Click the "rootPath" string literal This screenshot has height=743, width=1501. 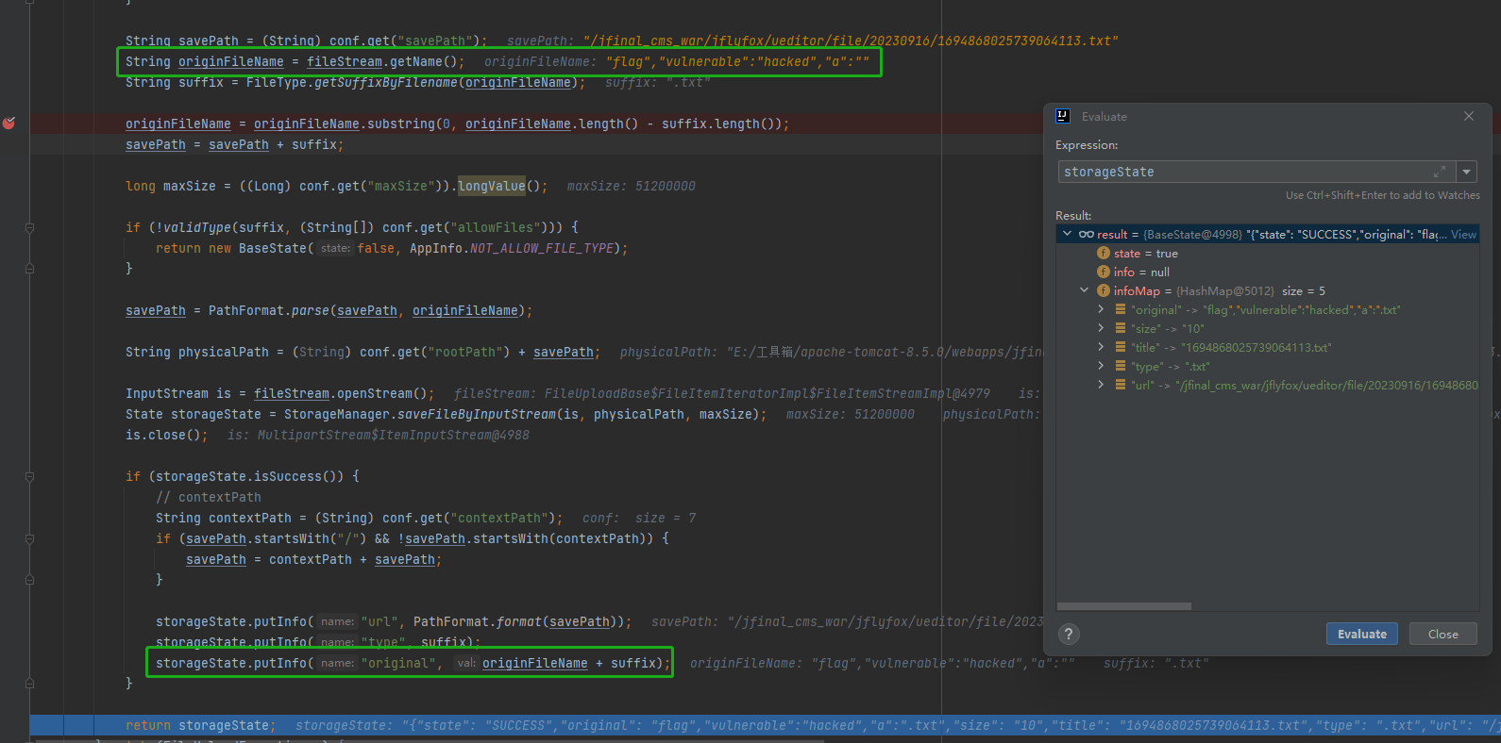[x=465, y=352]
